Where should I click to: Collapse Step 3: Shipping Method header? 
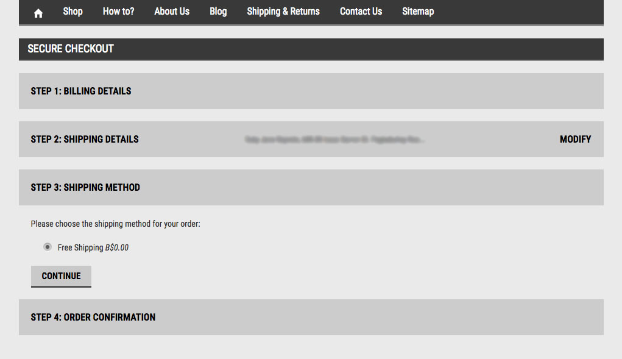tap(85, 188)
